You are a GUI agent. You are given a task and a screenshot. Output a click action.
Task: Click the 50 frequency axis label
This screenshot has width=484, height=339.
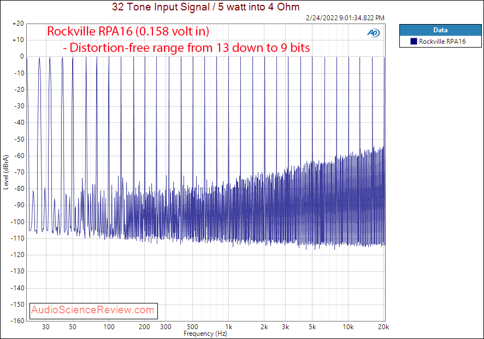click(73, 327)
